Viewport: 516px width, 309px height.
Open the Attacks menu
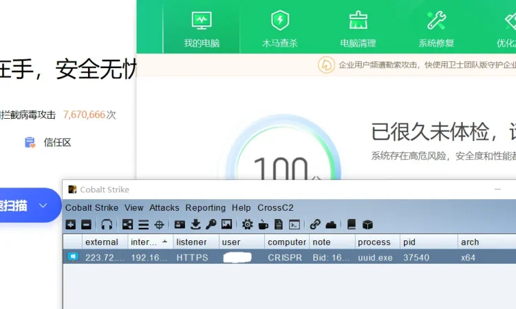[164, 208]
